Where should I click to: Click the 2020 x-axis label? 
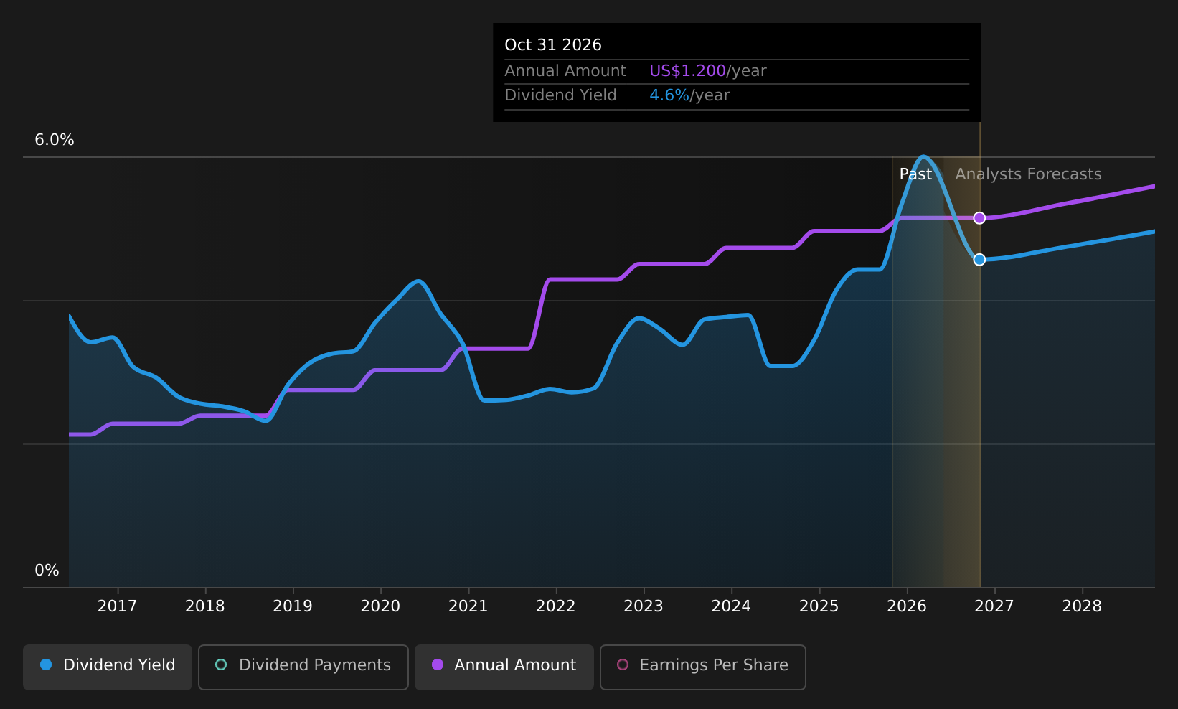pos(380,606)
